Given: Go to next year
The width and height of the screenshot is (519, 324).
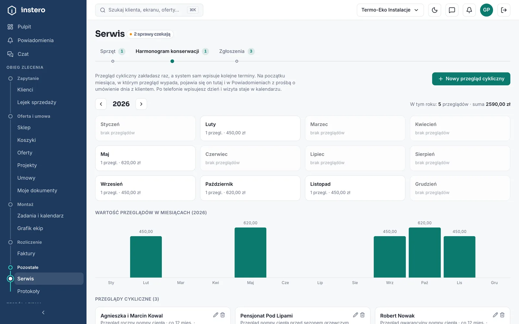Looking at the screenshot, I should (141, 104).
